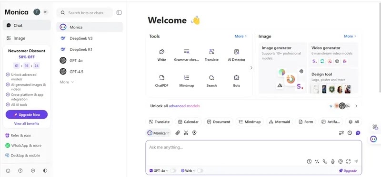Open More link in Image panel
381x177 pixels.
tap(350, 37)
